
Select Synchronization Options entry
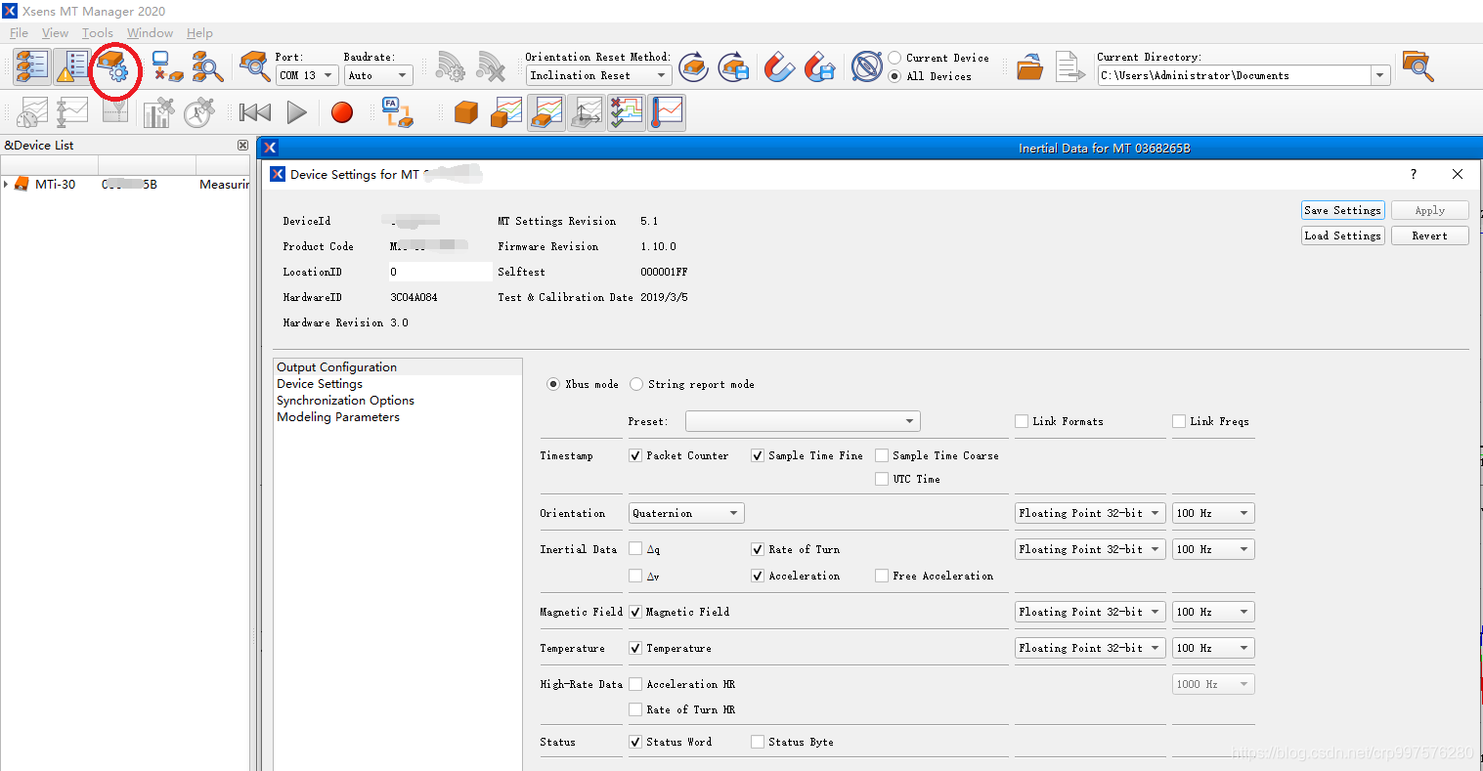[398, 401]
